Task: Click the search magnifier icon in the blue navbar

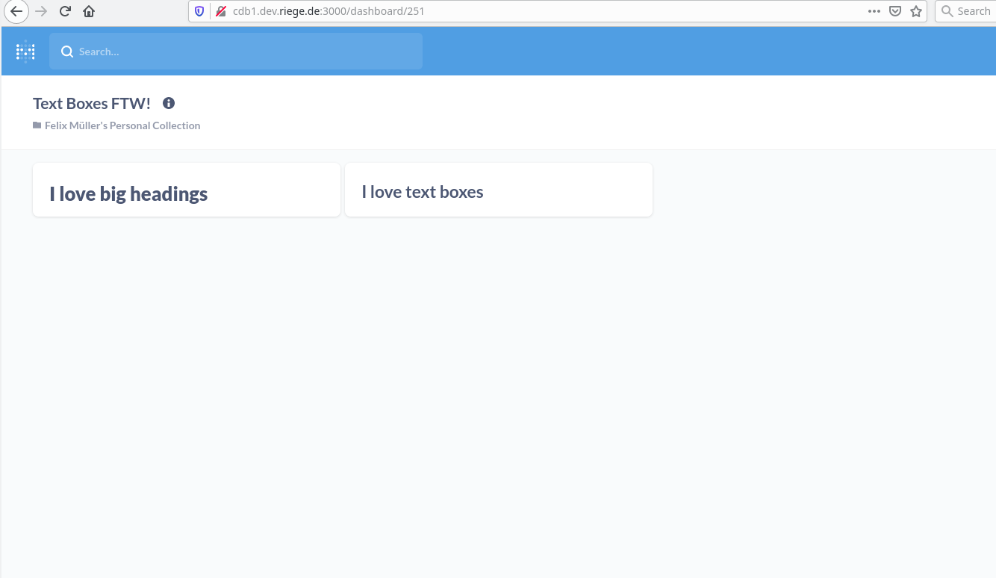Action: (67, 52)
